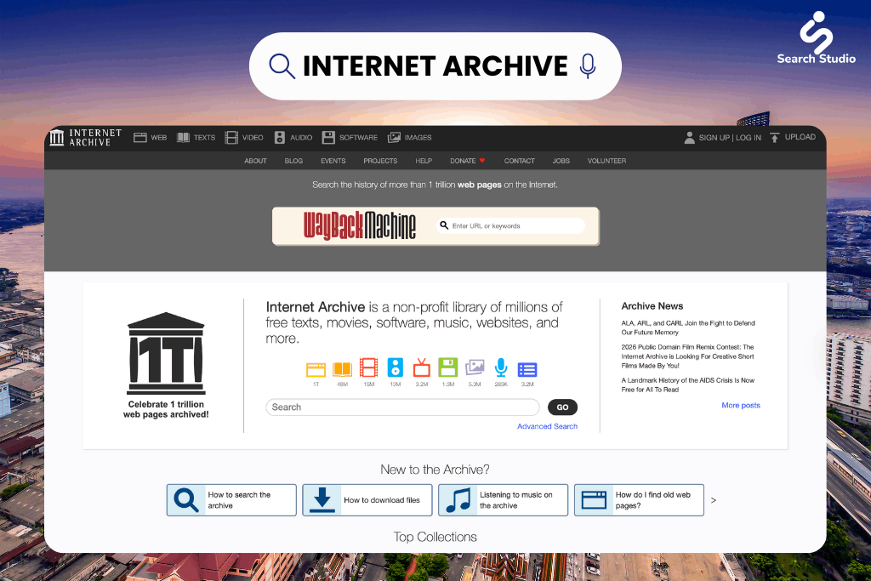Click the microphone icon in top search bar
The image size is (871, 581).
587,66
